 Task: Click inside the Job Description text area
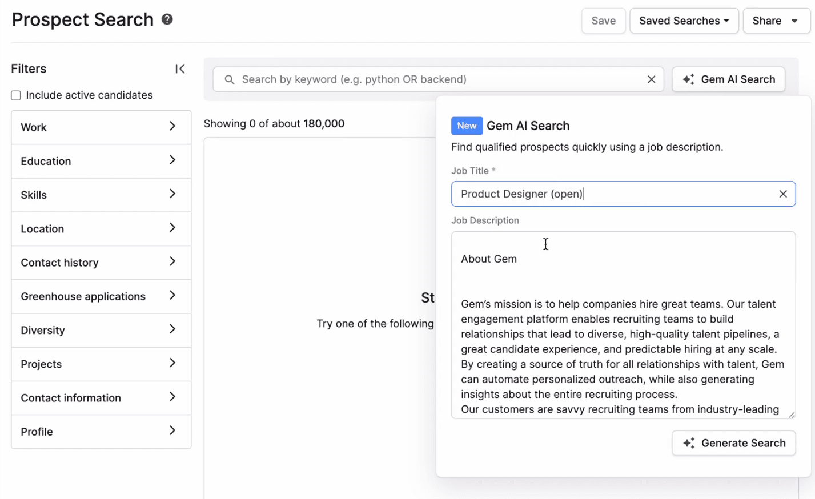click(623, 325)
